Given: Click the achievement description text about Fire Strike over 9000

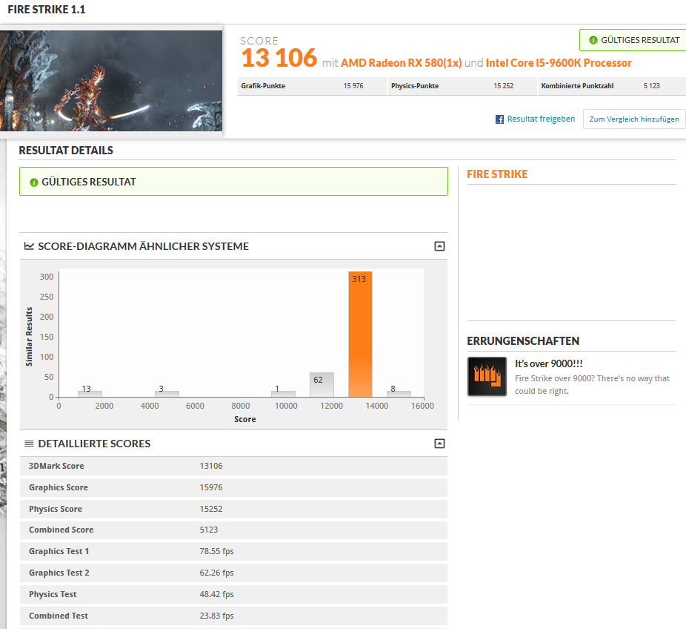Looking at the screenshot, I should (x=592, y=384).
